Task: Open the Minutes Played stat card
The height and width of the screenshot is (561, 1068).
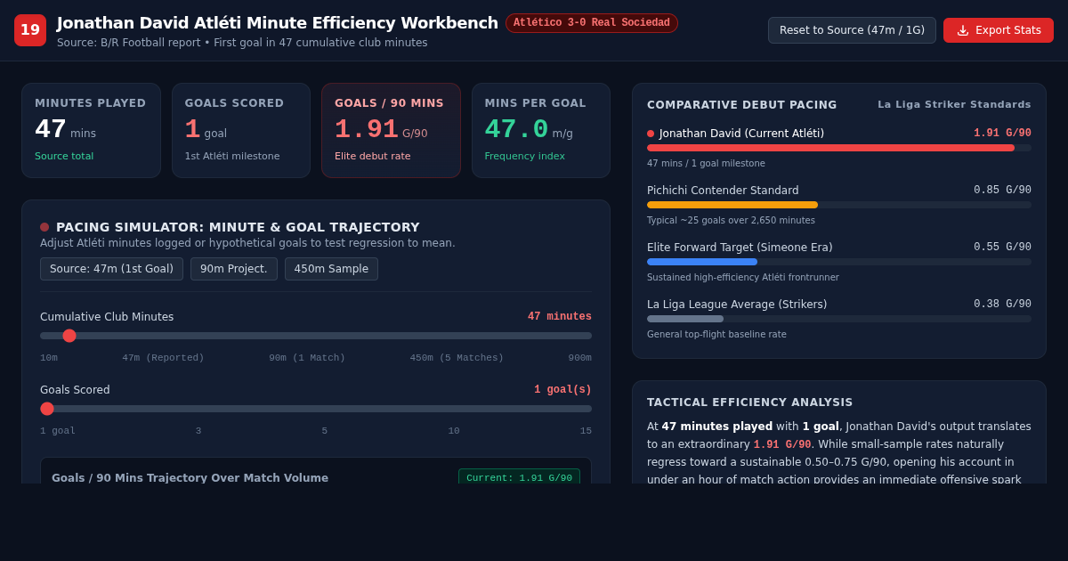Action: tap(91, 130)
